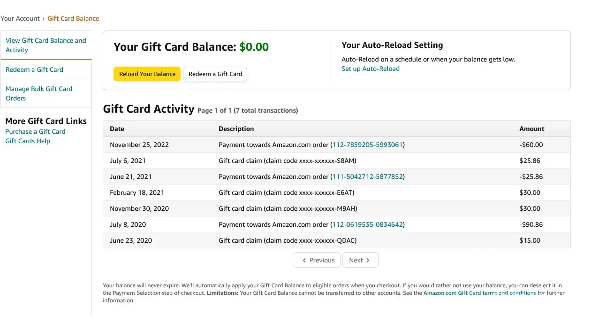Select the claim code S8AM transaction row
614x323 pixels.
click(x=287, y=161)
